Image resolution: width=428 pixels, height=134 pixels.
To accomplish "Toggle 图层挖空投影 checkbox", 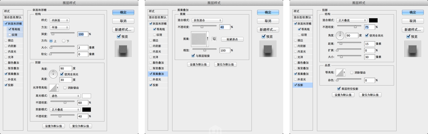I will click(339, 89).
